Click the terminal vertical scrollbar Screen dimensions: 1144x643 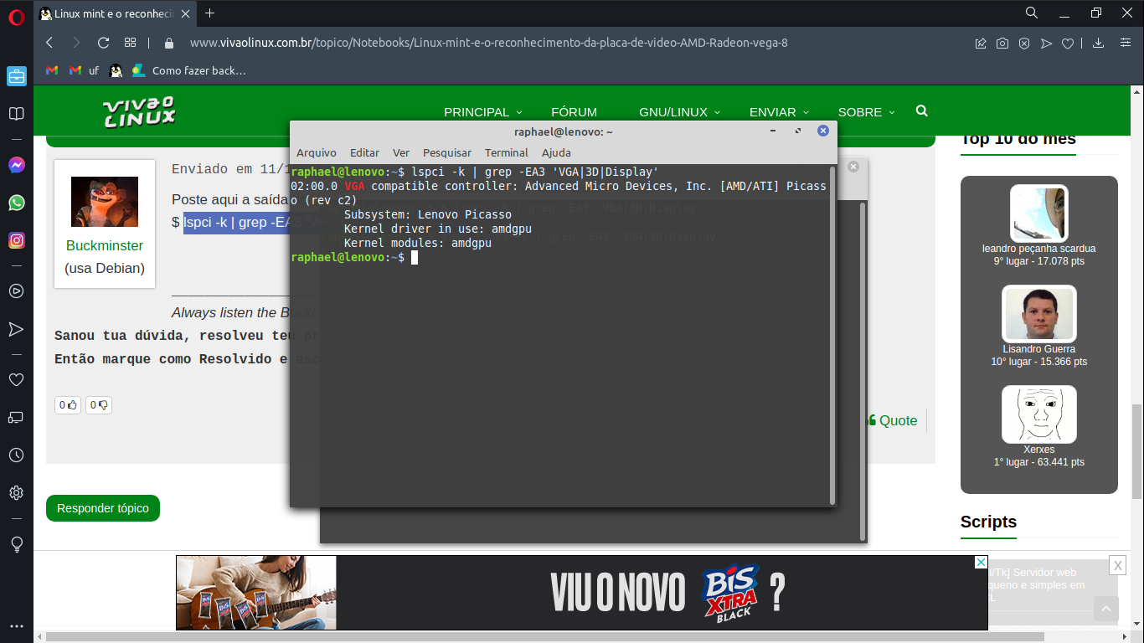(832, 335)
